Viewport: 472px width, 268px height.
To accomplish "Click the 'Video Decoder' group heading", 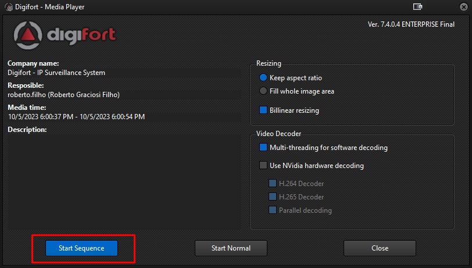I will 278,133.
